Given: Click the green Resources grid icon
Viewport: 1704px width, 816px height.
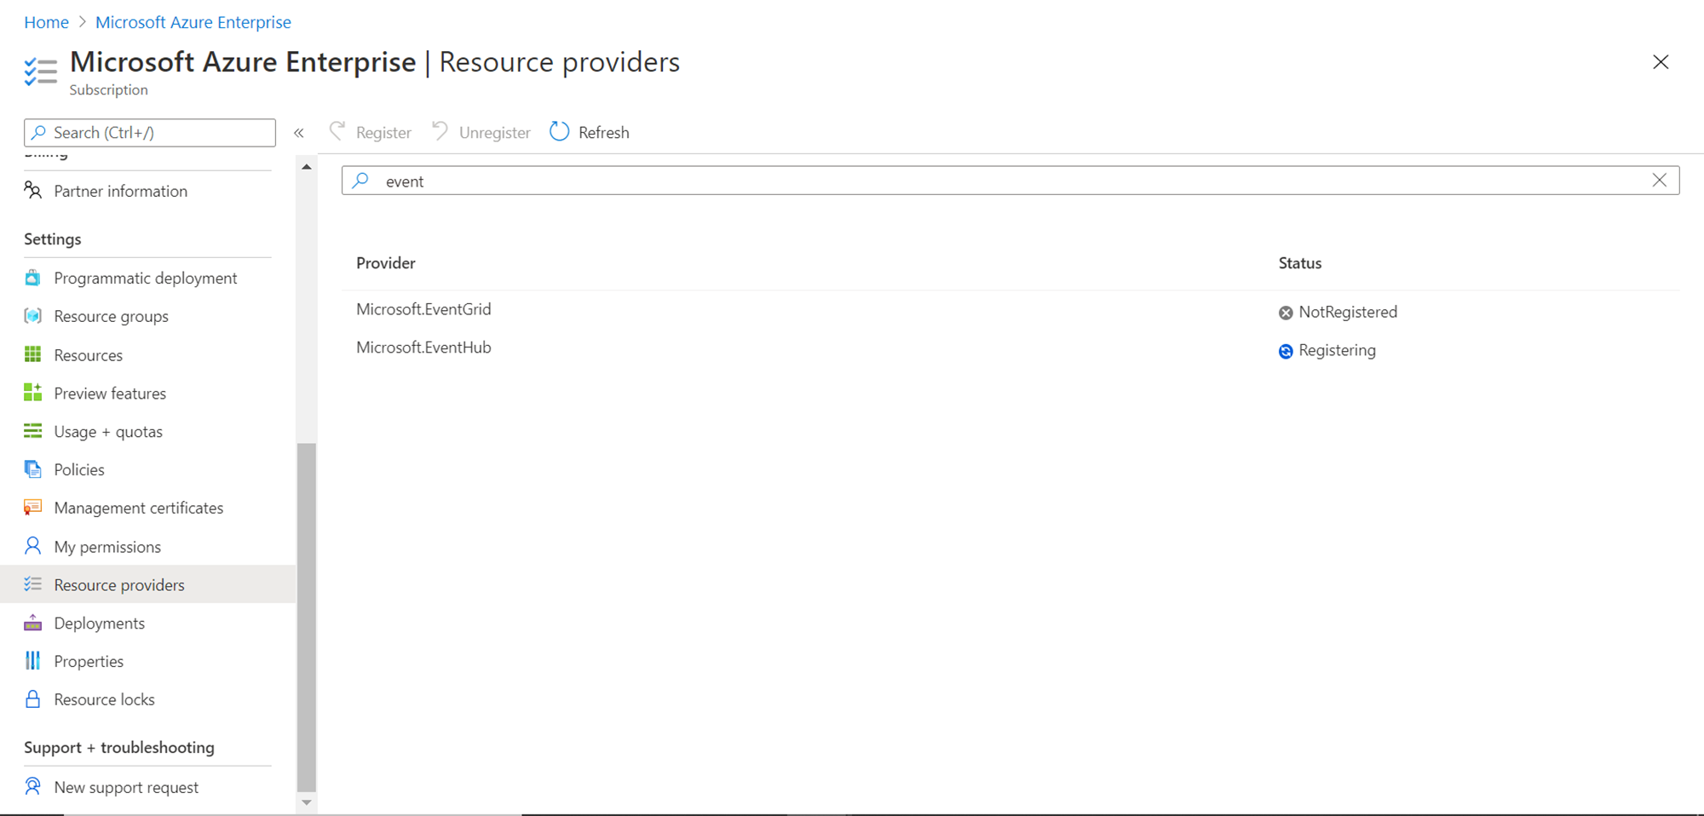Looking at the screenshot, I should point(32,354).
